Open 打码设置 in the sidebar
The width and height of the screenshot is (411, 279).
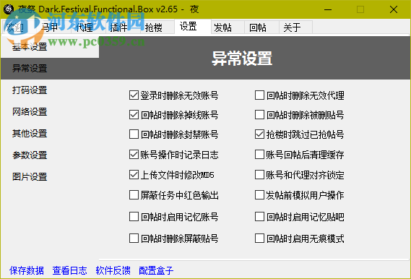coord(50,90)
